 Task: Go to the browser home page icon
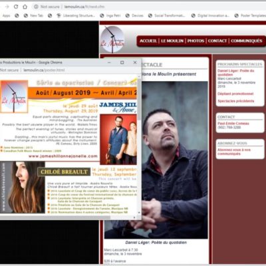tap(25, 7)
